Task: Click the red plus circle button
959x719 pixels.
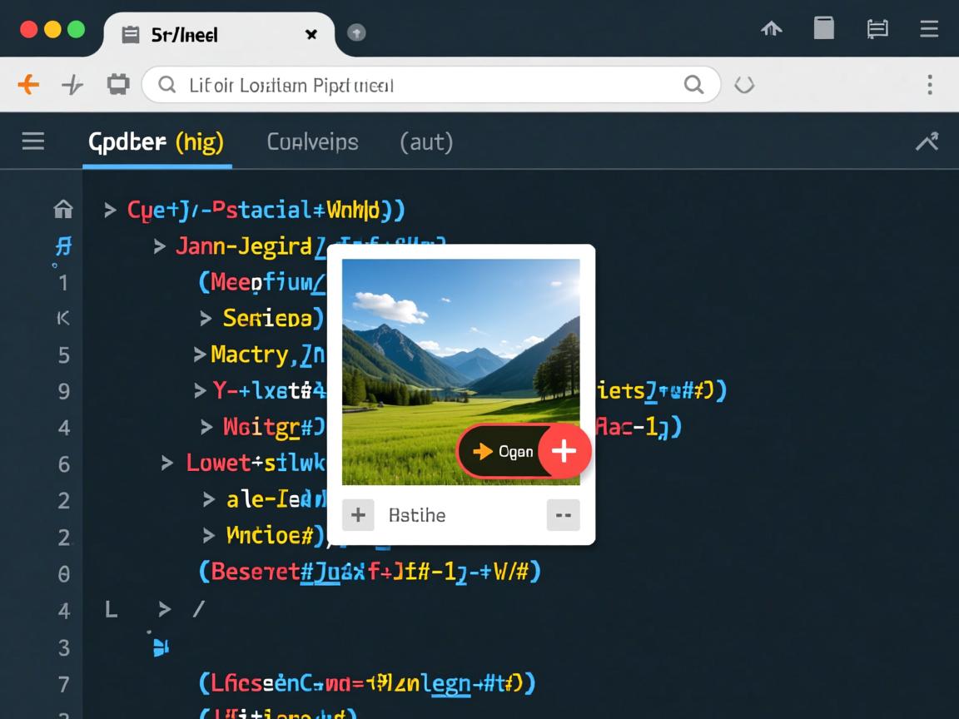Action: click(x=564, y=451)
